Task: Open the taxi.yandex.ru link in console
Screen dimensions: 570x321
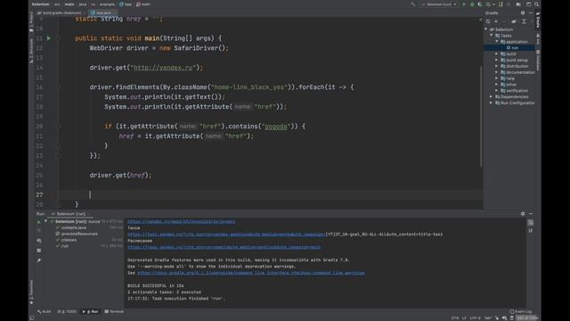Action: coord(226,235)
